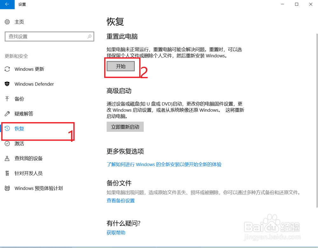
Task: Go to 主页 home
Action: (19, 22)
